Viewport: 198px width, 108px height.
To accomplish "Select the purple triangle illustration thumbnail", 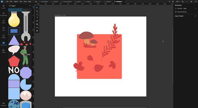I will coord(14,40).
